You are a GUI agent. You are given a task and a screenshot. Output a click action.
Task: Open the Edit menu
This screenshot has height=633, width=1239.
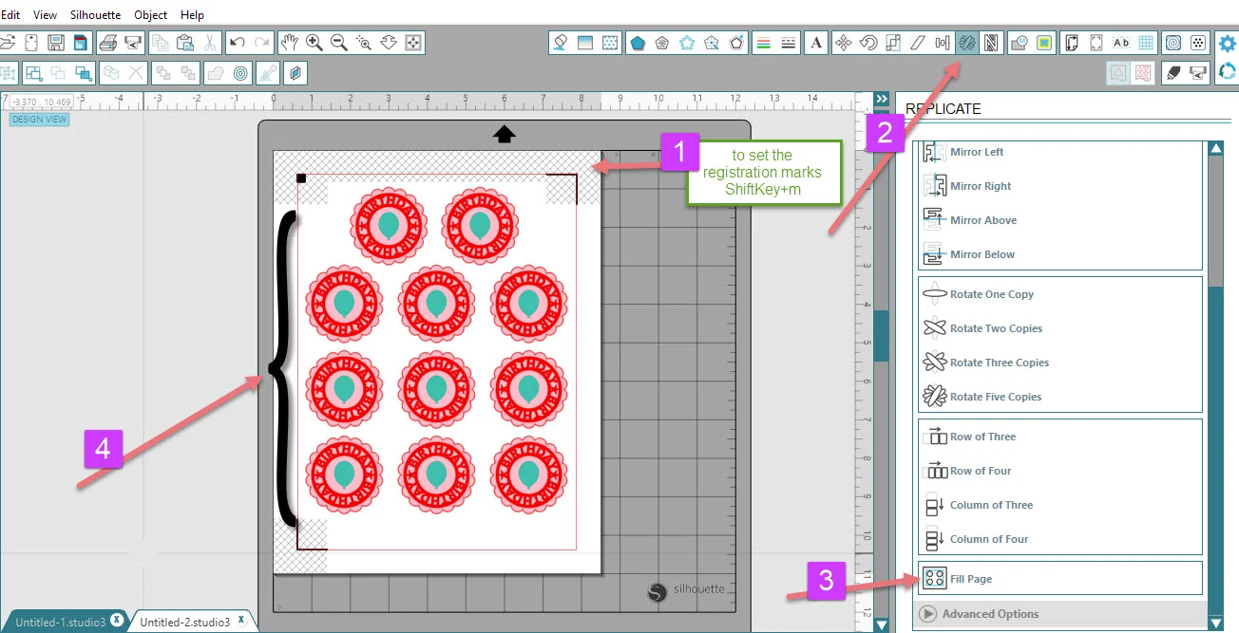point(10,15)
